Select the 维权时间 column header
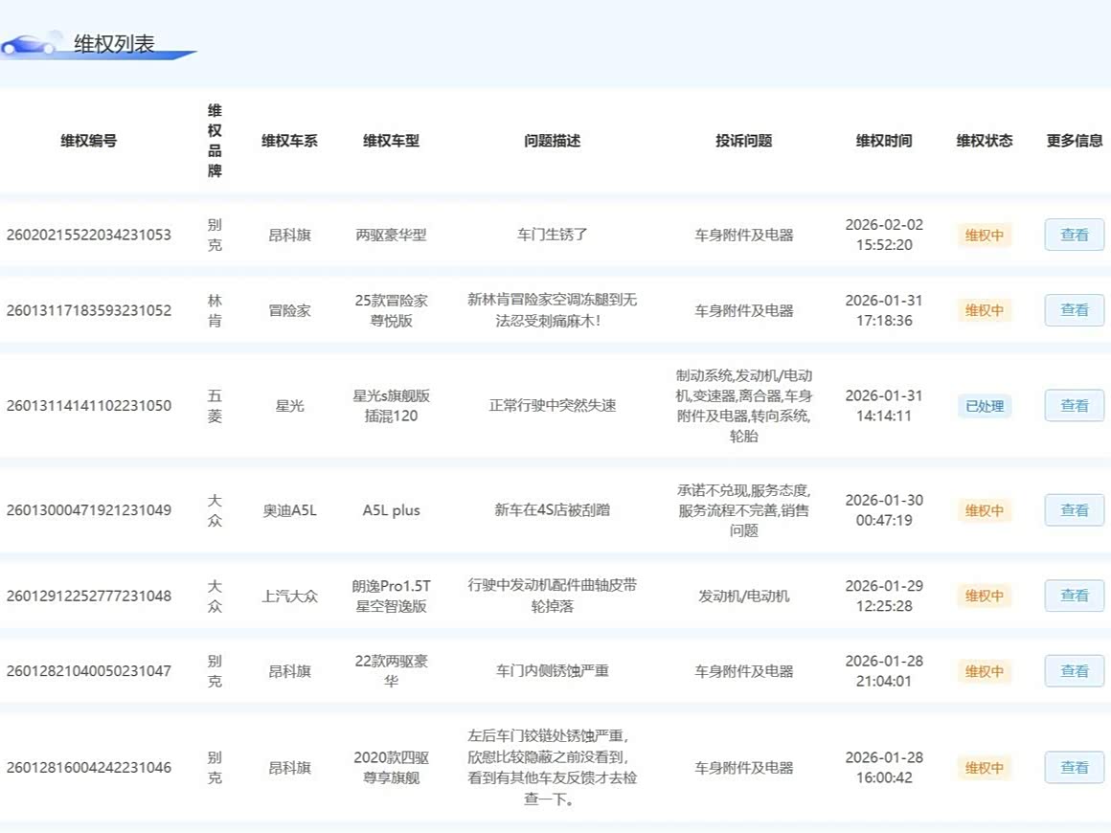 (883, 141)
